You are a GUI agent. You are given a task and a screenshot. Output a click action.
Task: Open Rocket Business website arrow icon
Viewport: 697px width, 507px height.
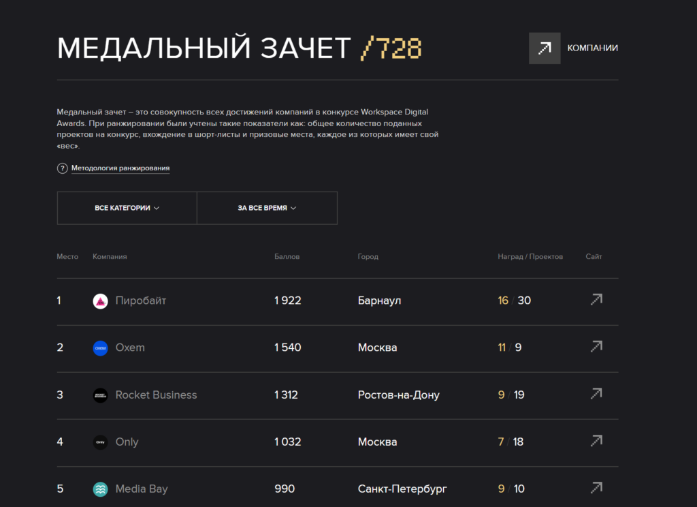pyautogui.click(x=596, y=393)
